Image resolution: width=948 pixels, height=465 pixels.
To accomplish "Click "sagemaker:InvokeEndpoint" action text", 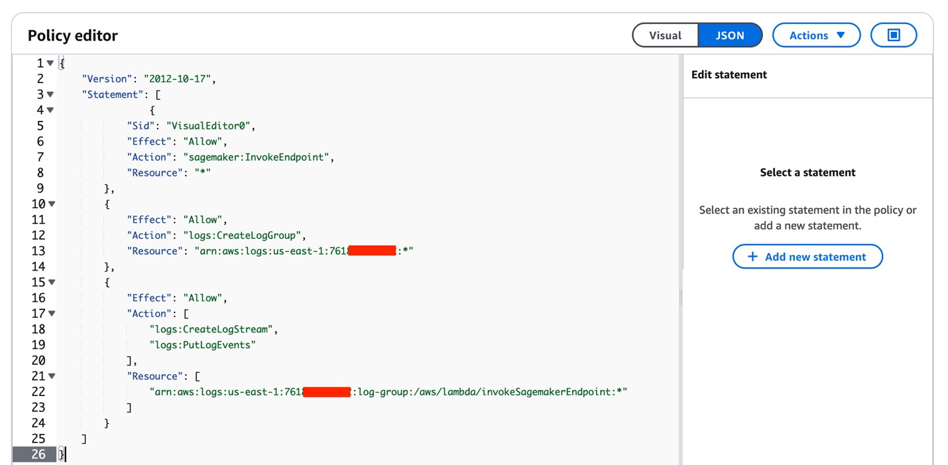I will pos(256,157).
